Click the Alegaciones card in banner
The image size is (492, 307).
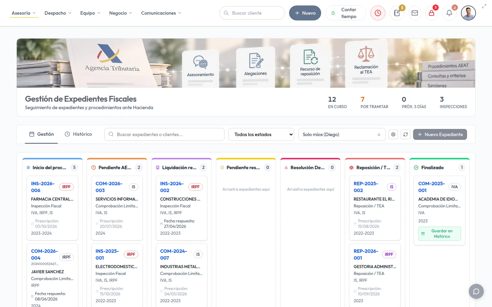[x=256, y=67]
